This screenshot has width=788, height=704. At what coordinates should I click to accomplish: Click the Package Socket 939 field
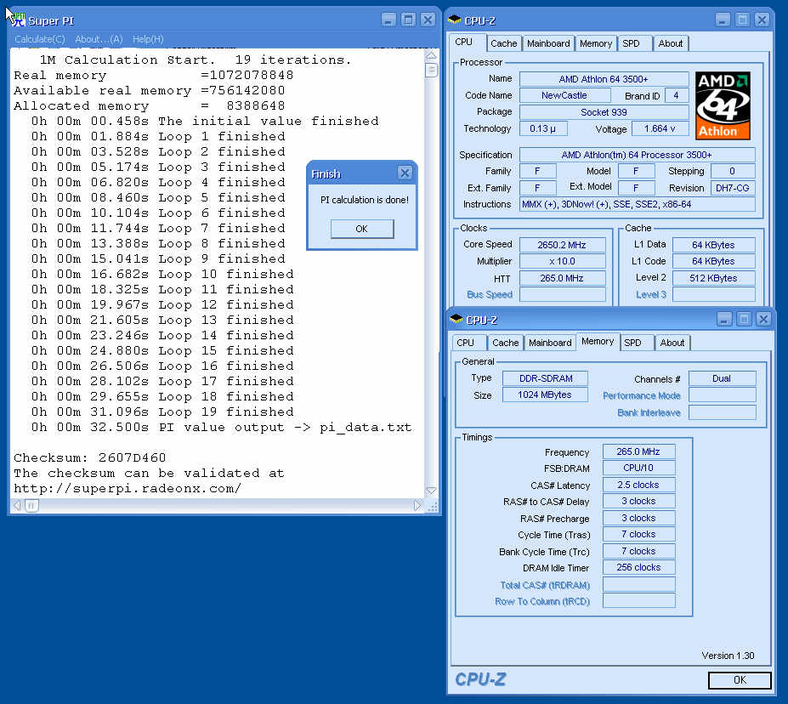click(x=604, y=112)
